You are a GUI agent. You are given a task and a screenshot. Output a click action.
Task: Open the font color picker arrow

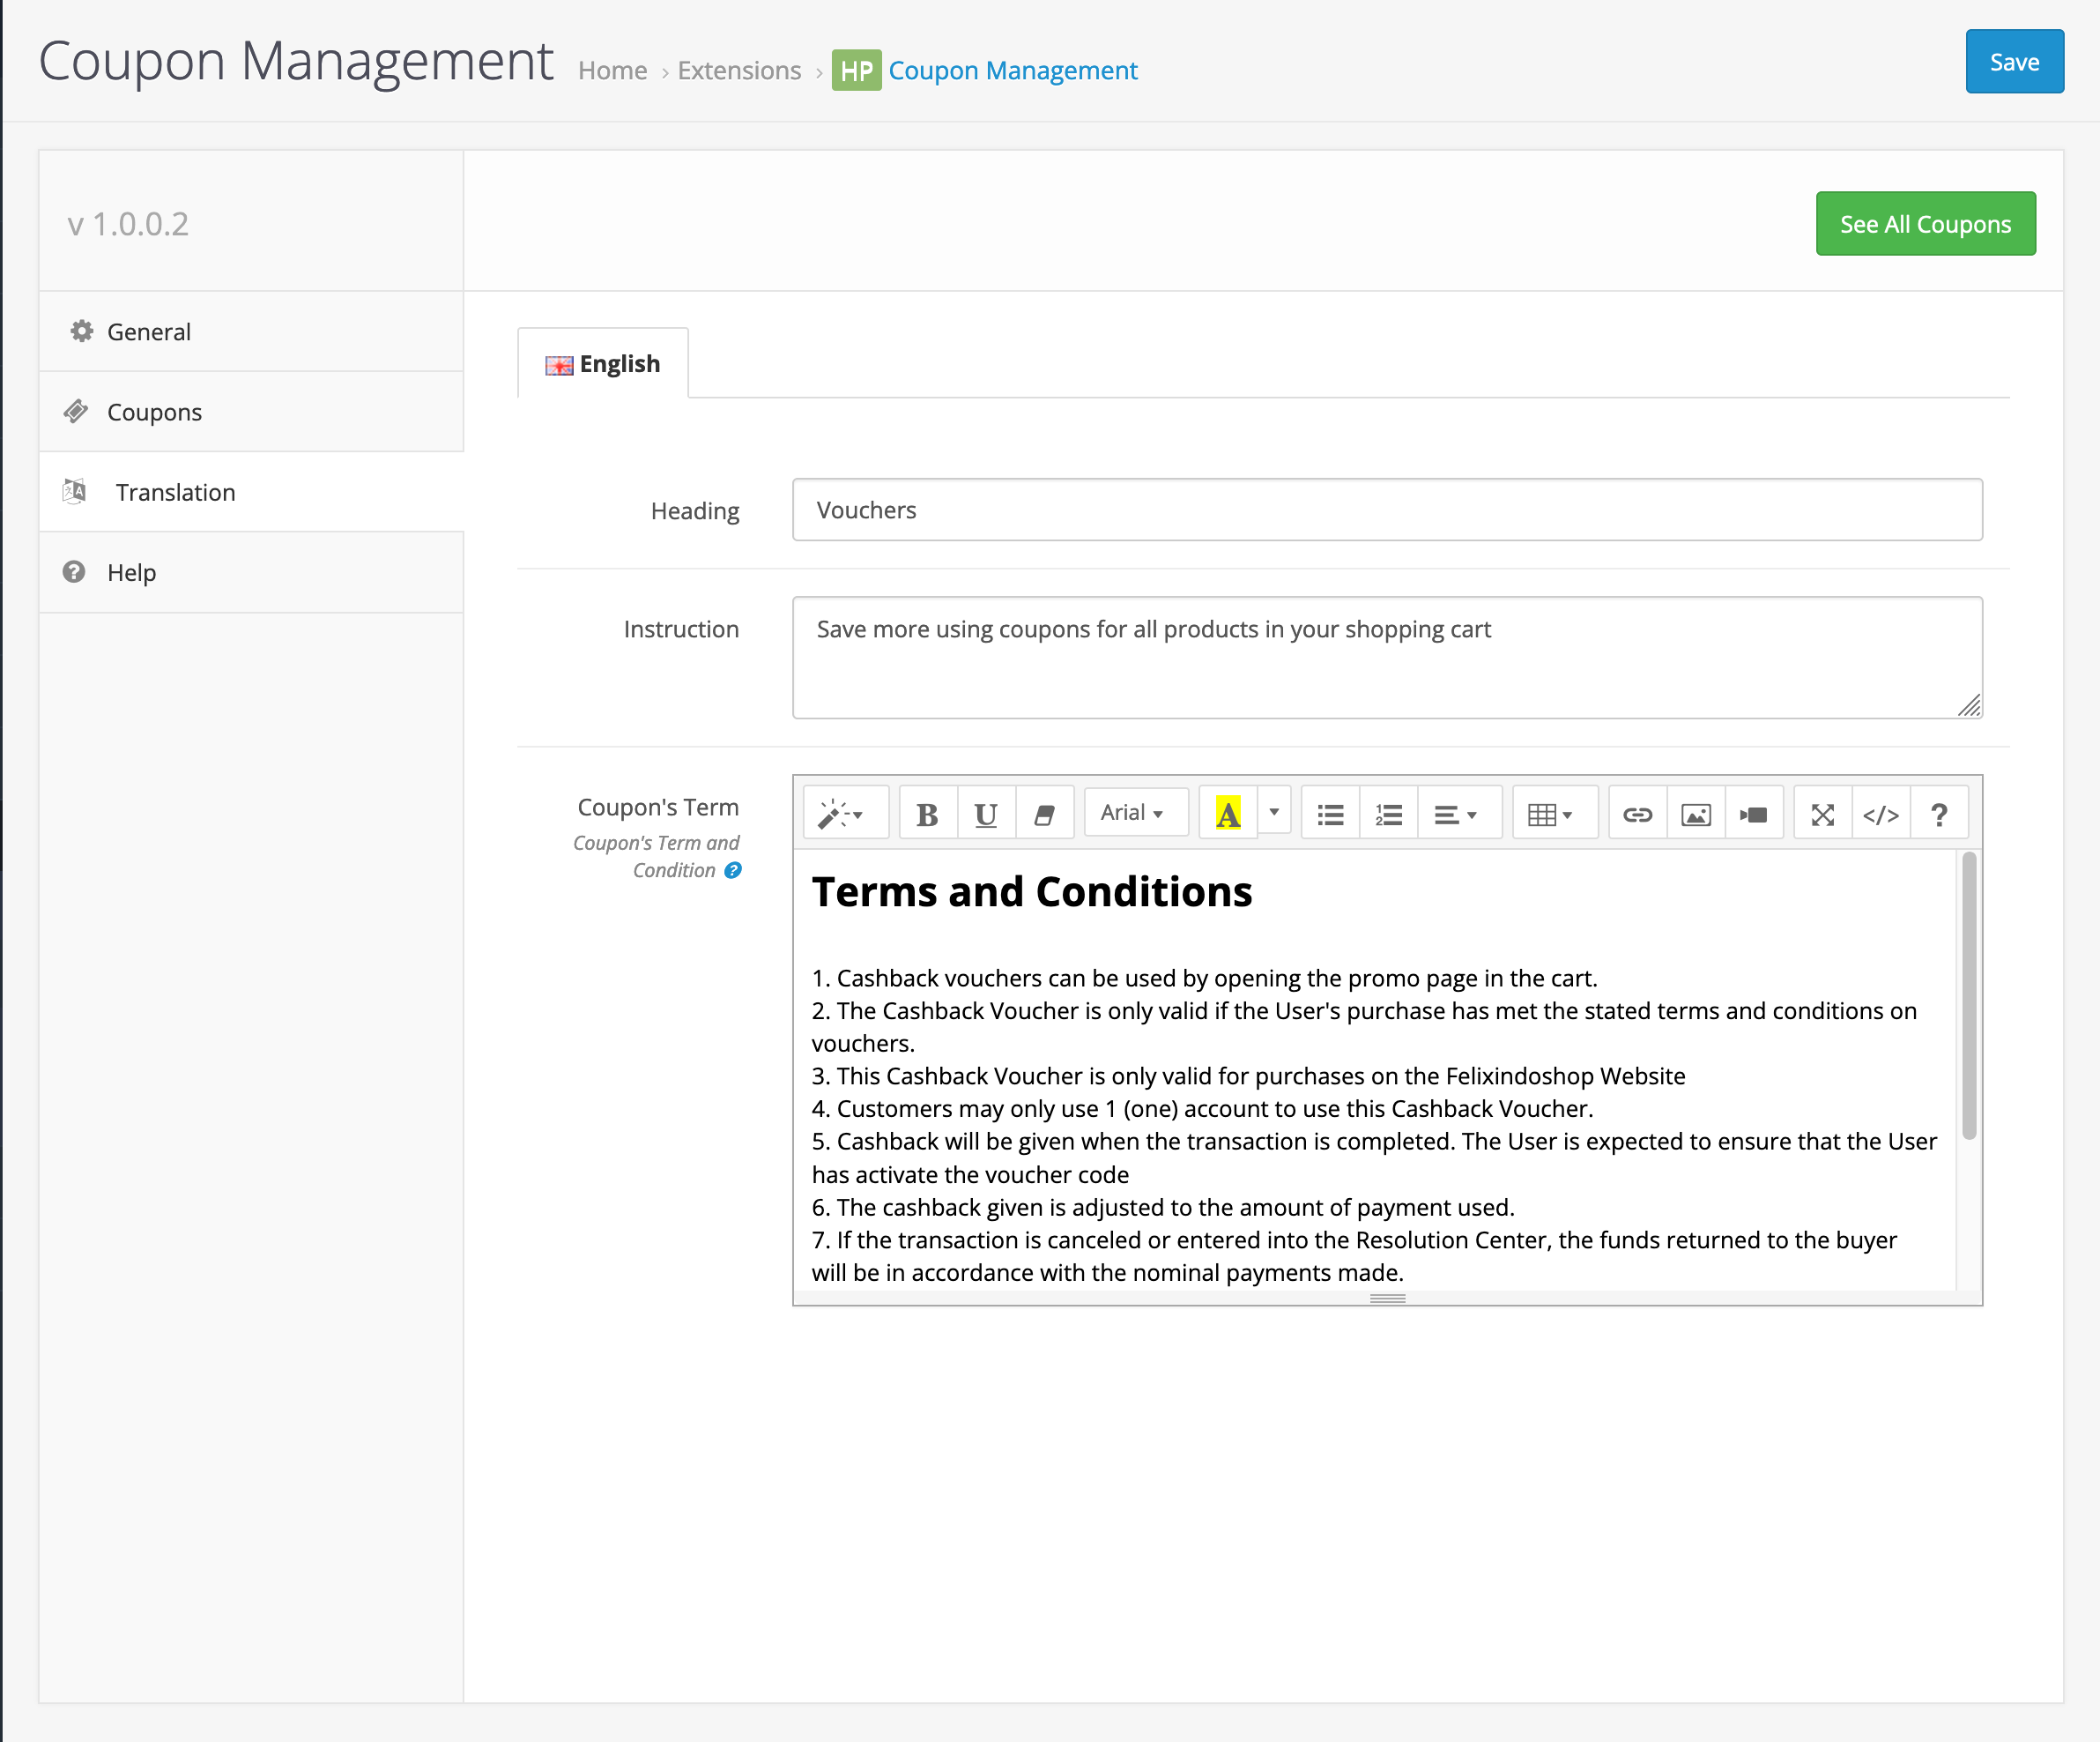click(1274, 811)
